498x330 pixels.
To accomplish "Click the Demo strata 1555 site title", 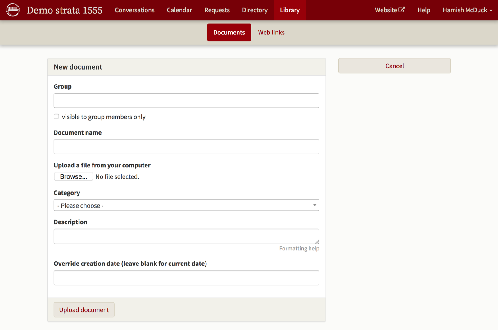I will coord(64,10).
